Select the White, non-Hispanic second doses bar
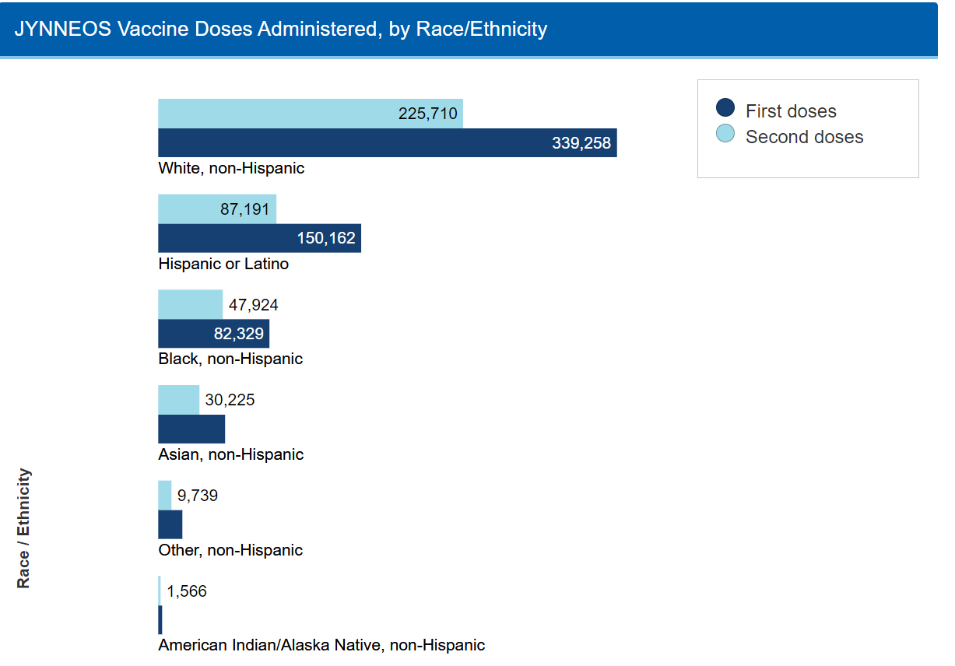 coord(310,114)
